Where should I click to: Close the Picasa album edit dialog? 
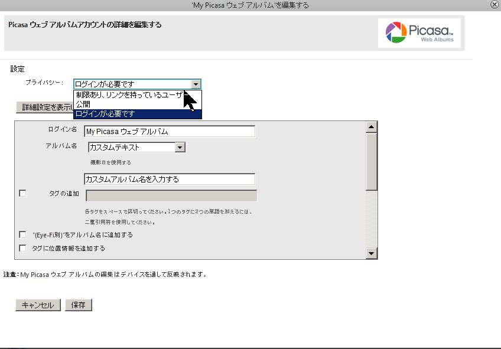[495, 5]
